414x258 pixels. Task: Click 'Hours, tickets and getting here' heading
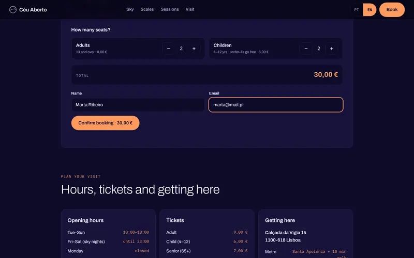click(140, 189)
